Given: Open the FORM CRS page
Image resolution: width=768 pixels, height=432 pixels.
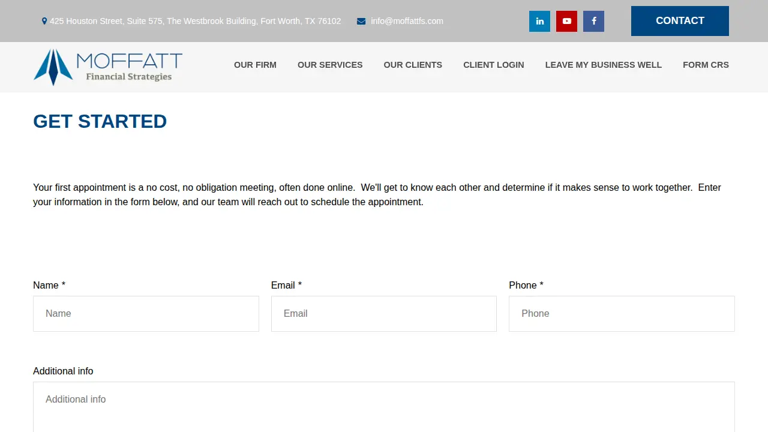Looking at the screenshot, I should [706, 65].
